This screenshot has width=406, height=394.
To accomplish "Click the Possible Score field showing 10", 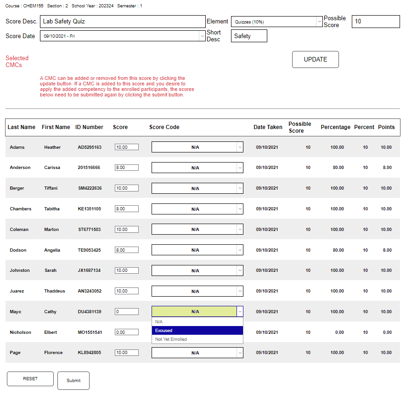I will coord(376,21).
